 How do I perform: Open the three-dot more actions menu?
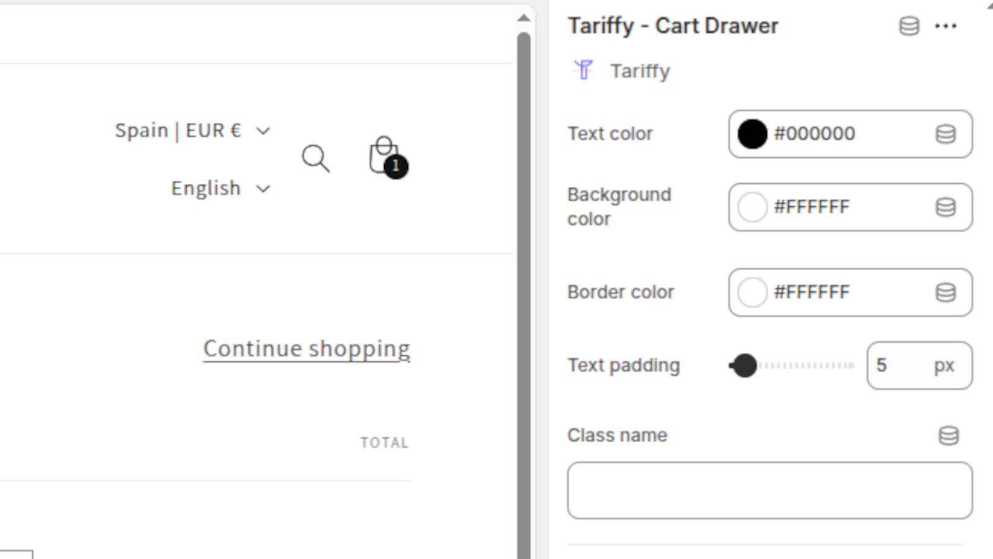945,26
